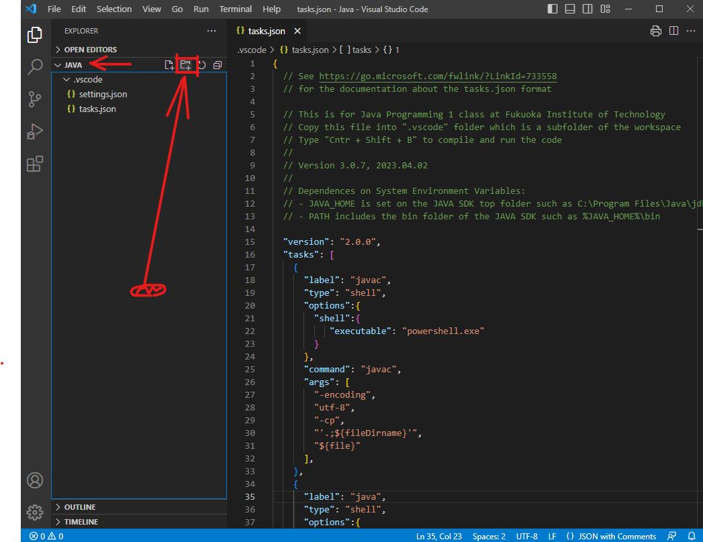Click the New Folder icon in explorer
The image size is (703, 542).
coord(186,65)
